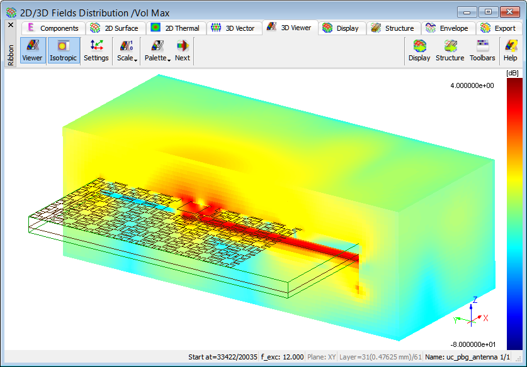Screen dimensions: 527x367
Task: Select the Envelope tab
Action: click(x=447, y=28)
